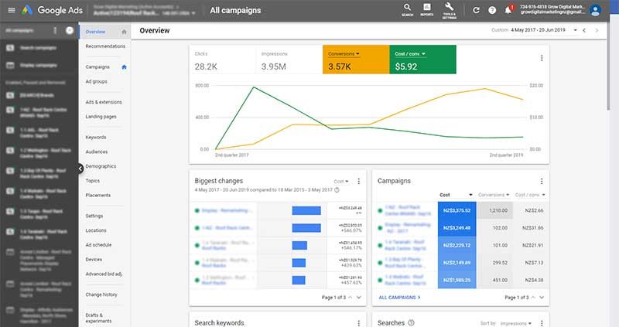Screen dimensions: 619x327
Task: Open Tools & Settings wrench
Action: [449, 10]
